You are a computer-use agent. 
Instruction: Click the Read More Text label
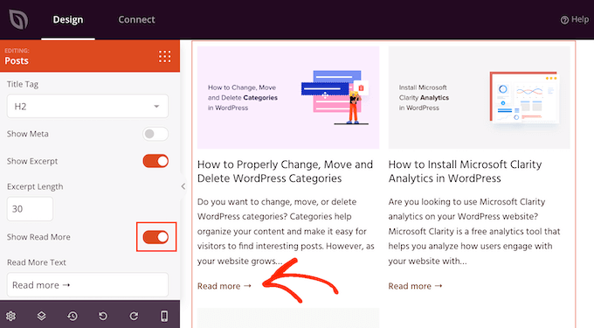coord(37,262)
